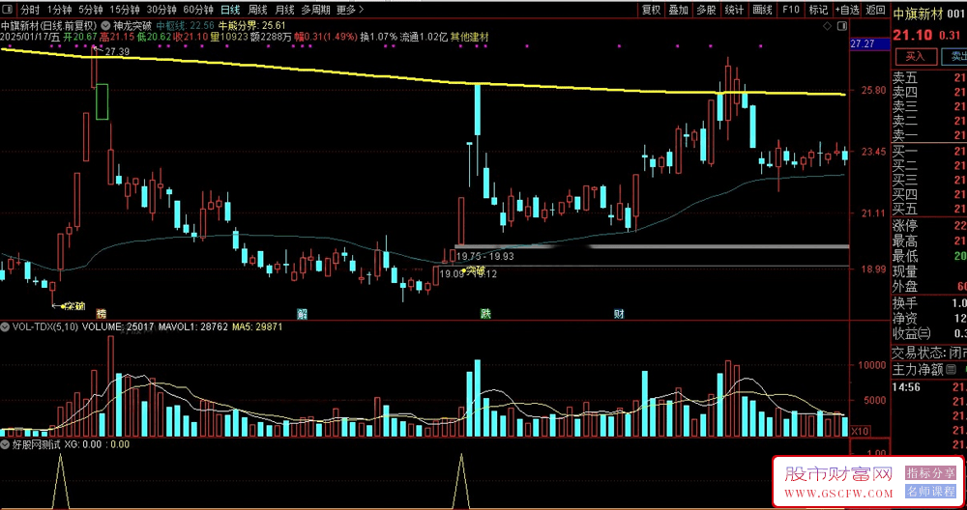Click the 涨停 limit-up row
Screen dimensions: 967x510
929,225
